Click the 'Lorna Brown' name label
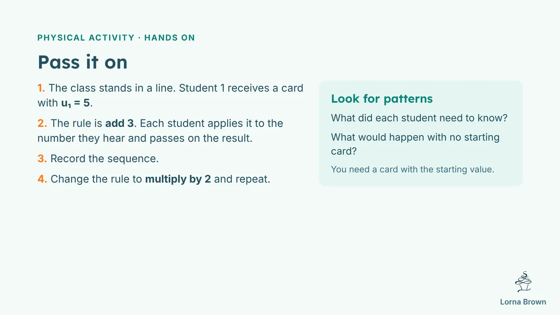 [x=523, y=302]
